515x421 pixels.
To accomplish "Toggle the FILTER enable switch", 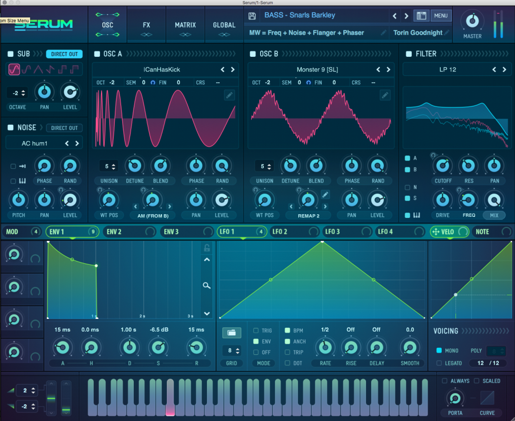I will tap(409, 54).
